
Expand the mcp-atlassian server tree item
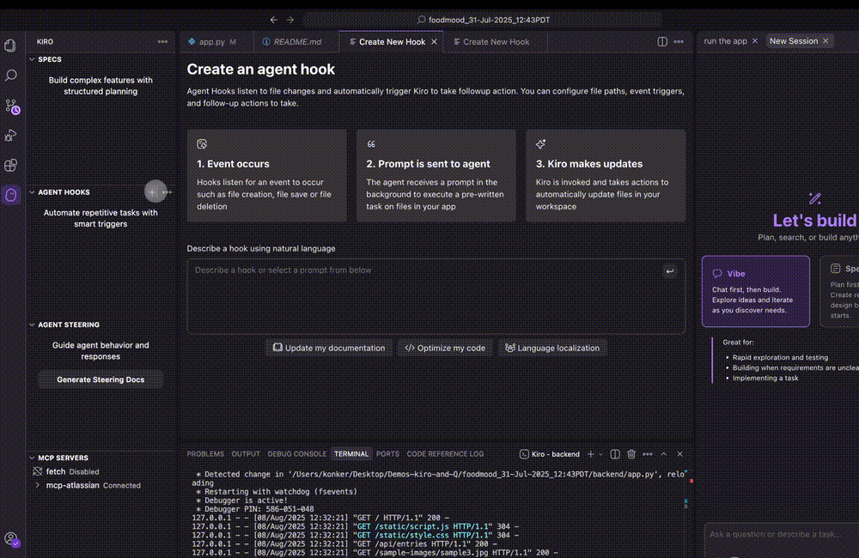click(38, 485)
